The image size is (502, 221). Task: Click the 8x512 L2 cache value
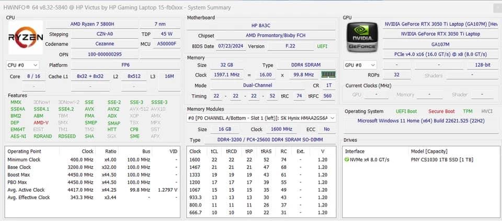point(134,77)
